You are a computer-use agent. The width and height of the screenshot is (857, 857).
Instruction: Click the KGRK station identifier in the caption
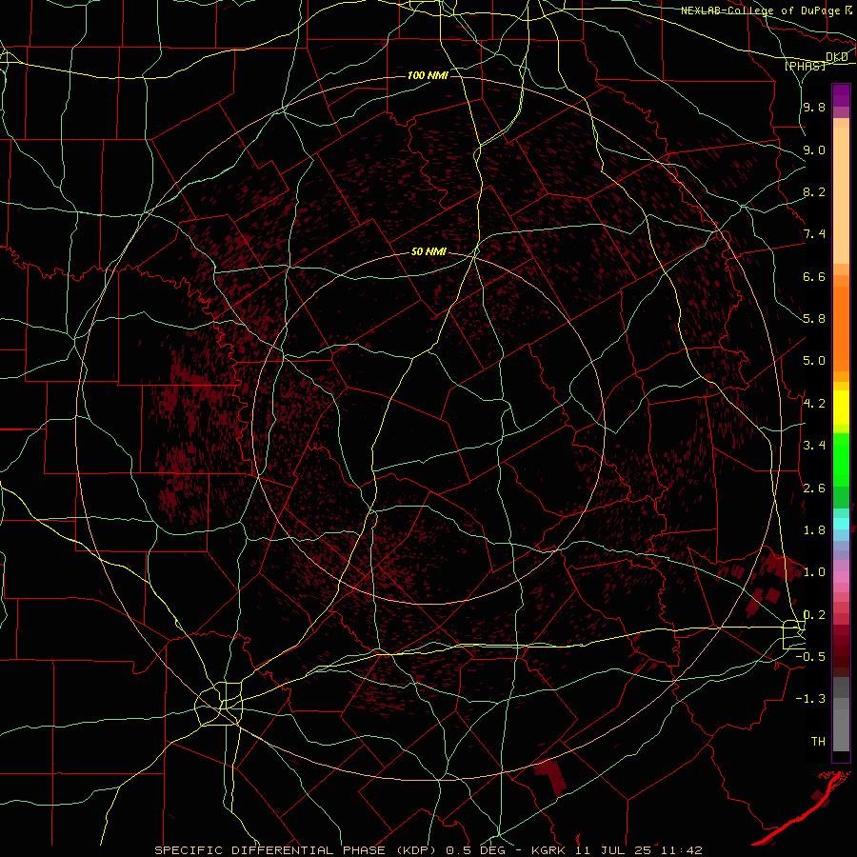point(548,850)
